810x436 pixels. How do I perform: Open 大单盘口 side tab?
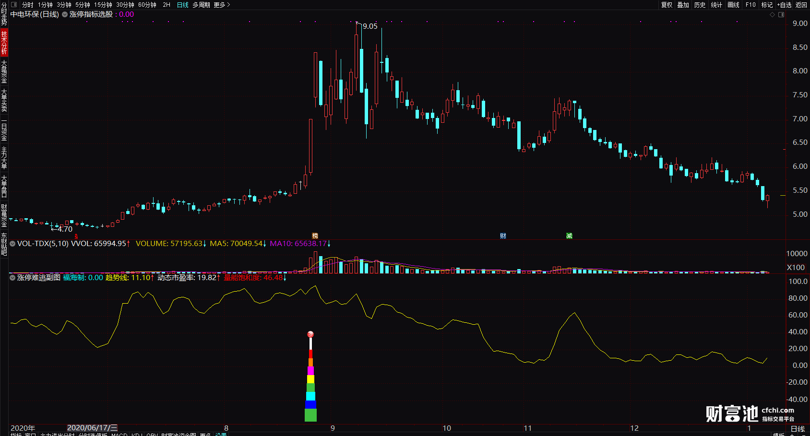pos(4,187)
